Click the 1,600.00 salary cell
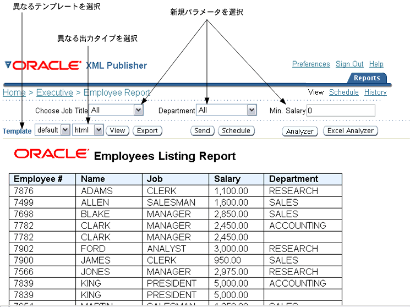The image size is (410, 307). pyautogui.click(x=237, y=202)
